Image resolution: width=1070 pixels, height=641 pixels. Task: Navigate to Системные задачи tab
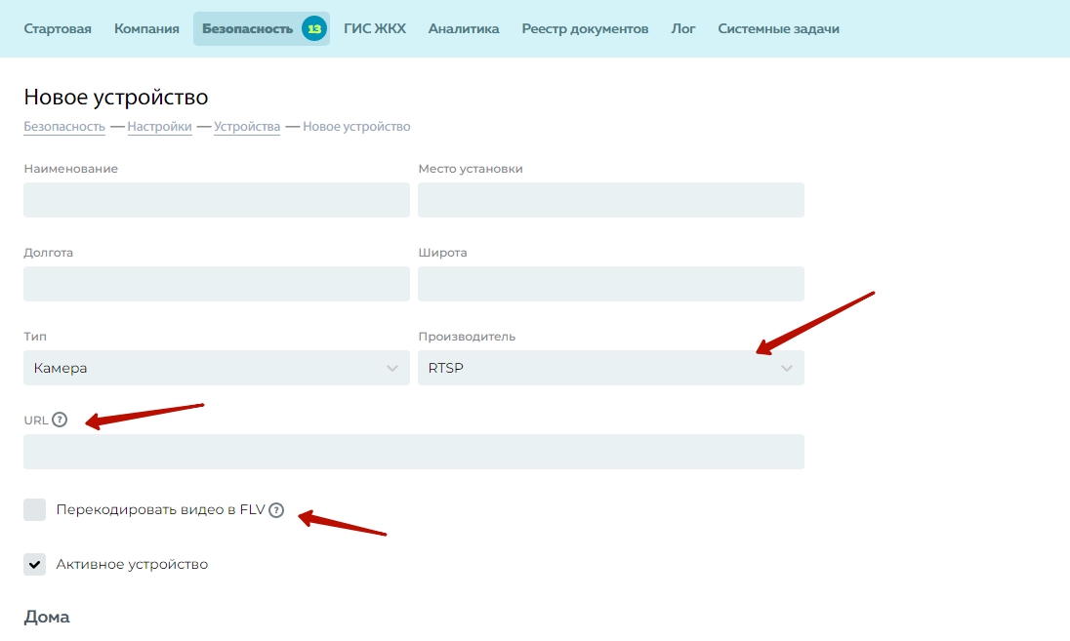point(778,28)
